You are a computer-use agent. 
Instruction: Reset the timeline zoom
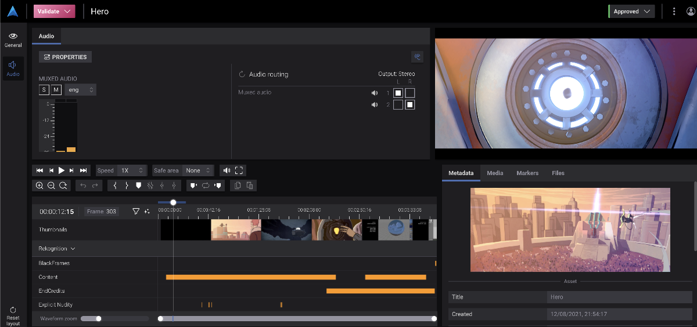[x=63, y=186]
